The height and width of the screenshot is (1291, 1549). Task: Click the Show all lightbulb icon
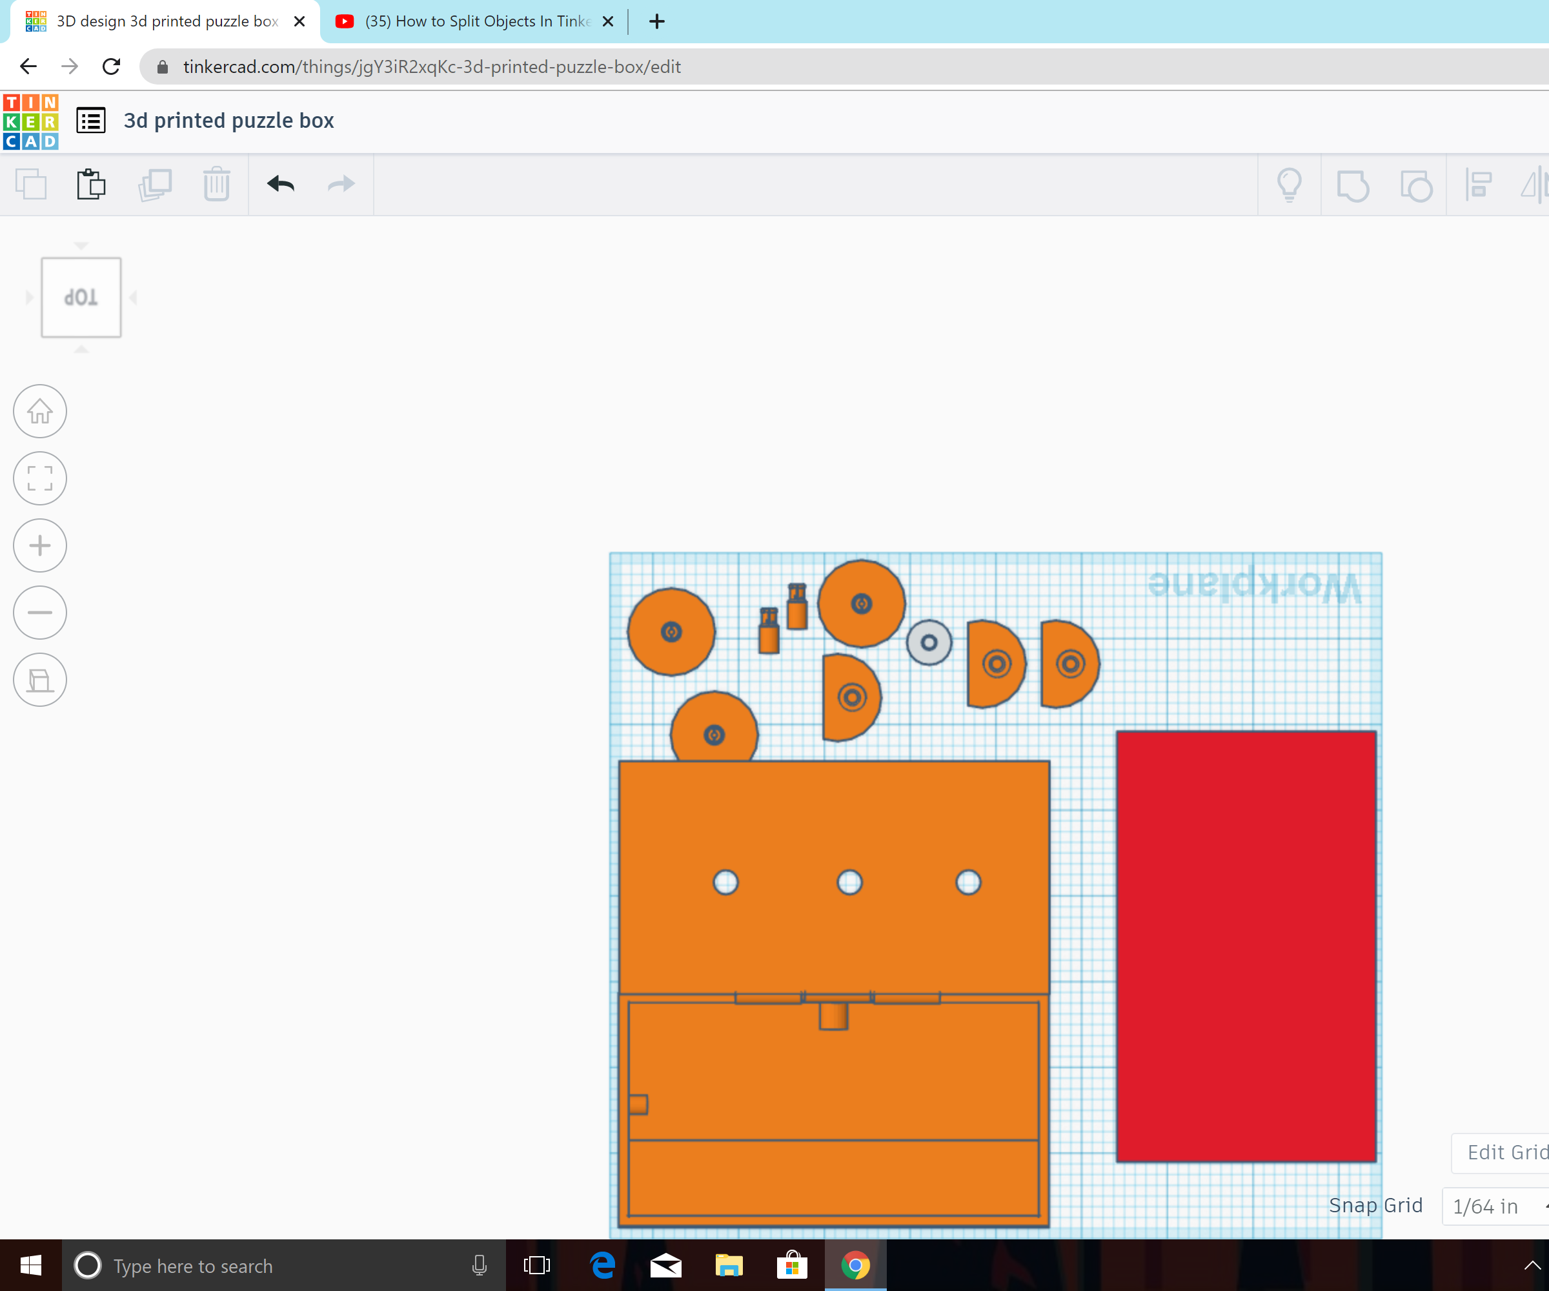[x=1289, y=185]
